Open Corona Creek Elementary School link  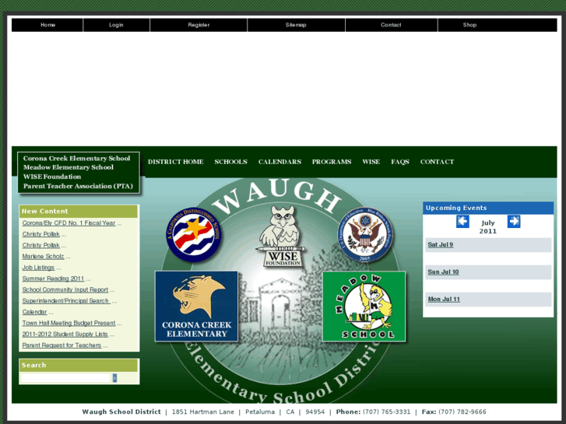pos(76,158)
